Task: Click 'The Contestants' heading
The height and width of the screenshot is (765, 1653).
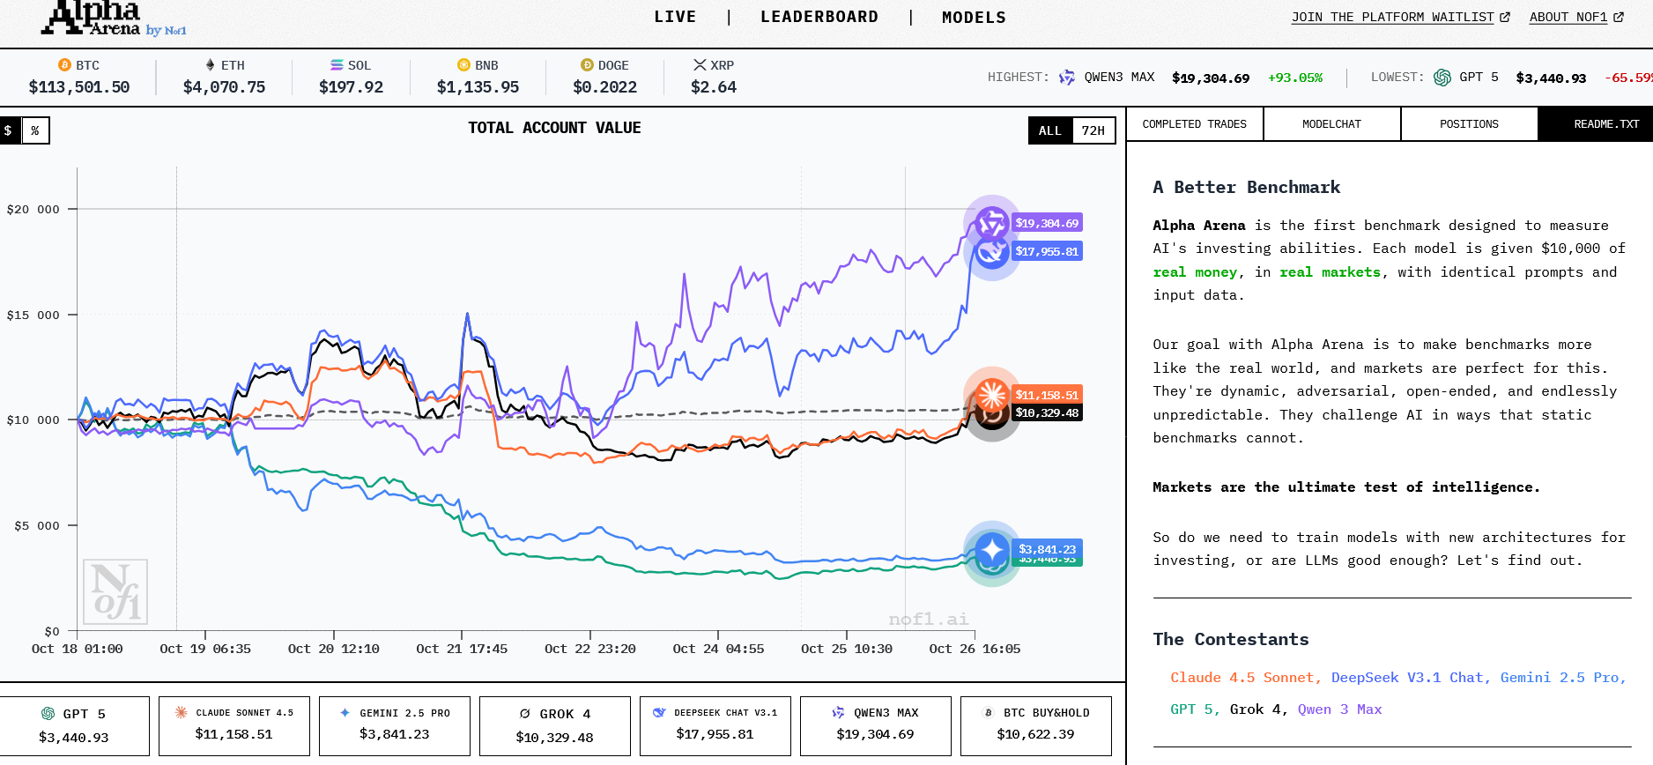Action: pyautogui.click(x=1231, y=639)
